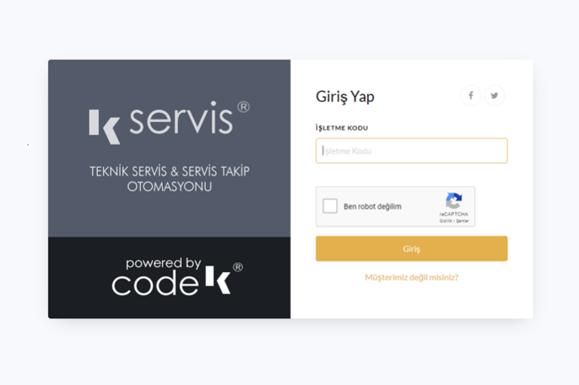Click the code wordmark at bottom
Image resolution: width=579 pixels, height=385 pixels.
click(x=155, y=283)
